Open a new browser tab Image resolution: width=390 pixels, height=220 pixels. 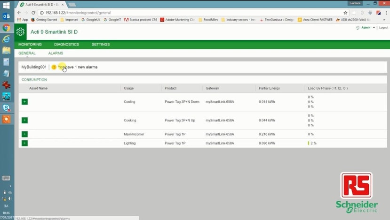tap(72, 5)
